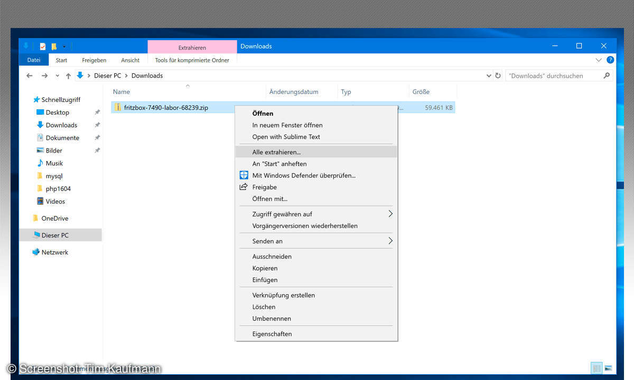Go forward with the right arrow button
634x380 pixels.
click(45, 75)
